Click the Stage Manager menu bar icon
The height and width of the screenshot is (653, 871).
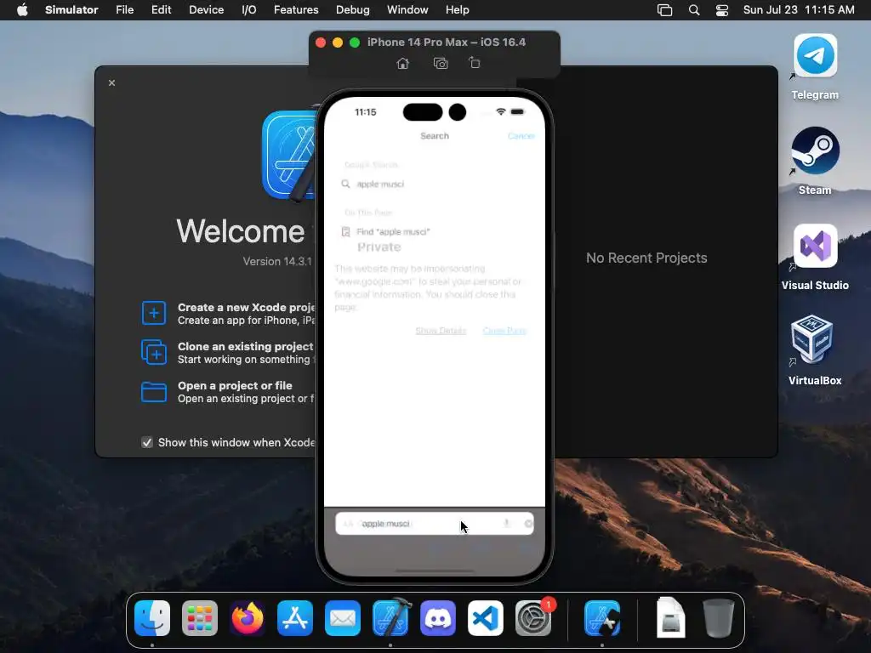[x=664, y=10]
